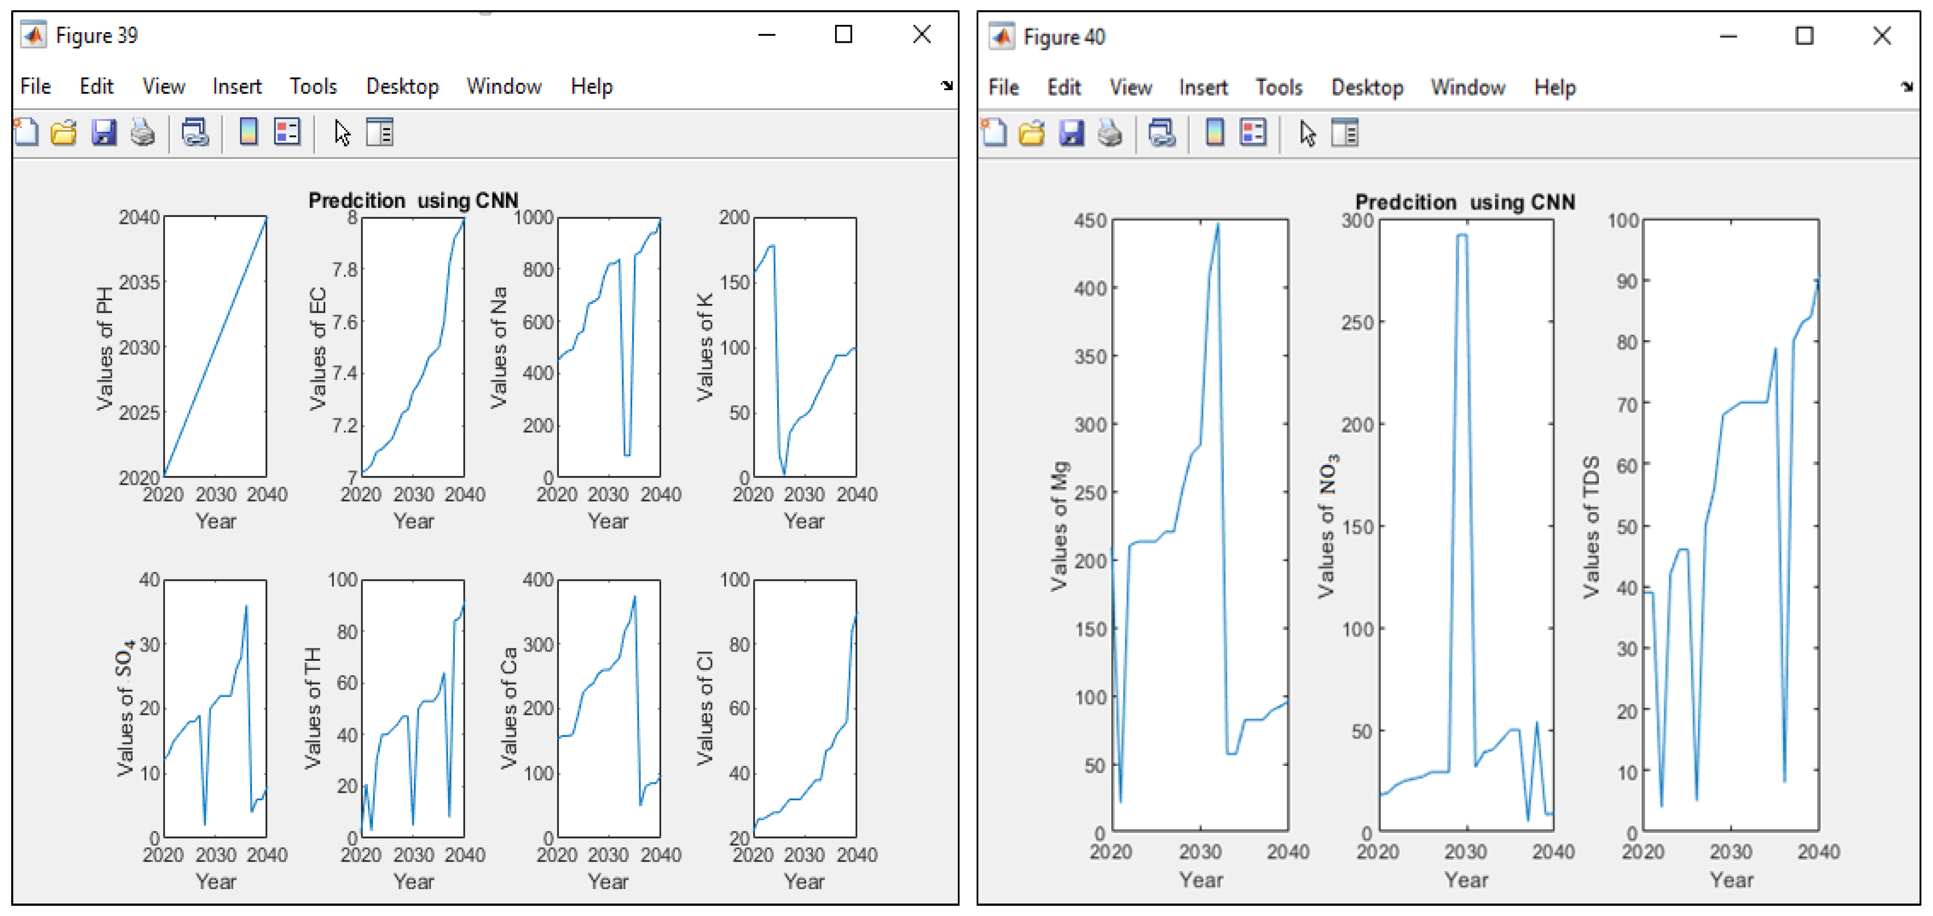Click Open File icon in Figure 39

coord(64,133)
